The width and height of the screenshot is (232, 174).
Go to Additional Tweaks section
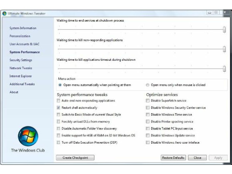pyautogui.click(x=22, y=84)
